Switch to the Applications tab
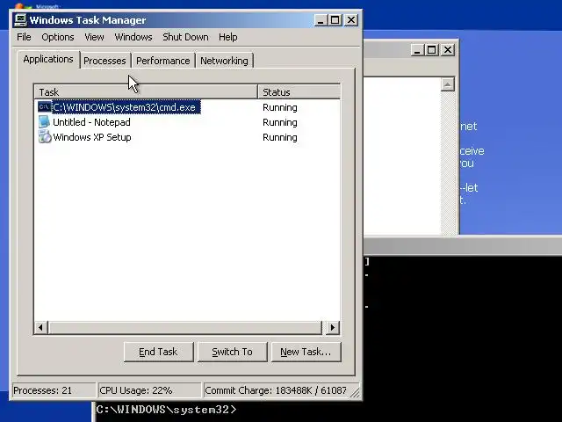The width and height of the screenshot is (562, 422). point(48,59)
